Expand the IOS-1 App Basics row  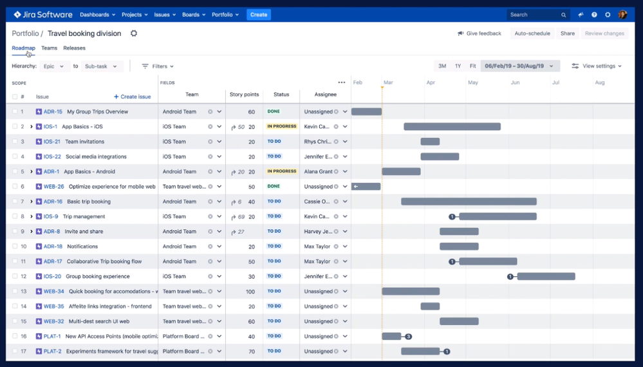(x=31, y=127)
